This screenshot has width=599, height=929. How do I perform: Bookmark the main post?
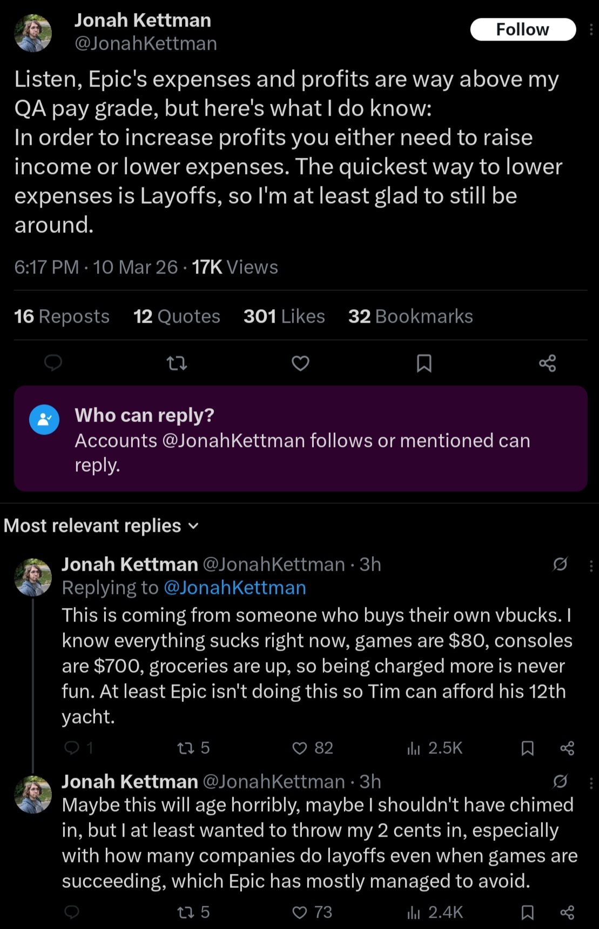click(x=424, y=363)
